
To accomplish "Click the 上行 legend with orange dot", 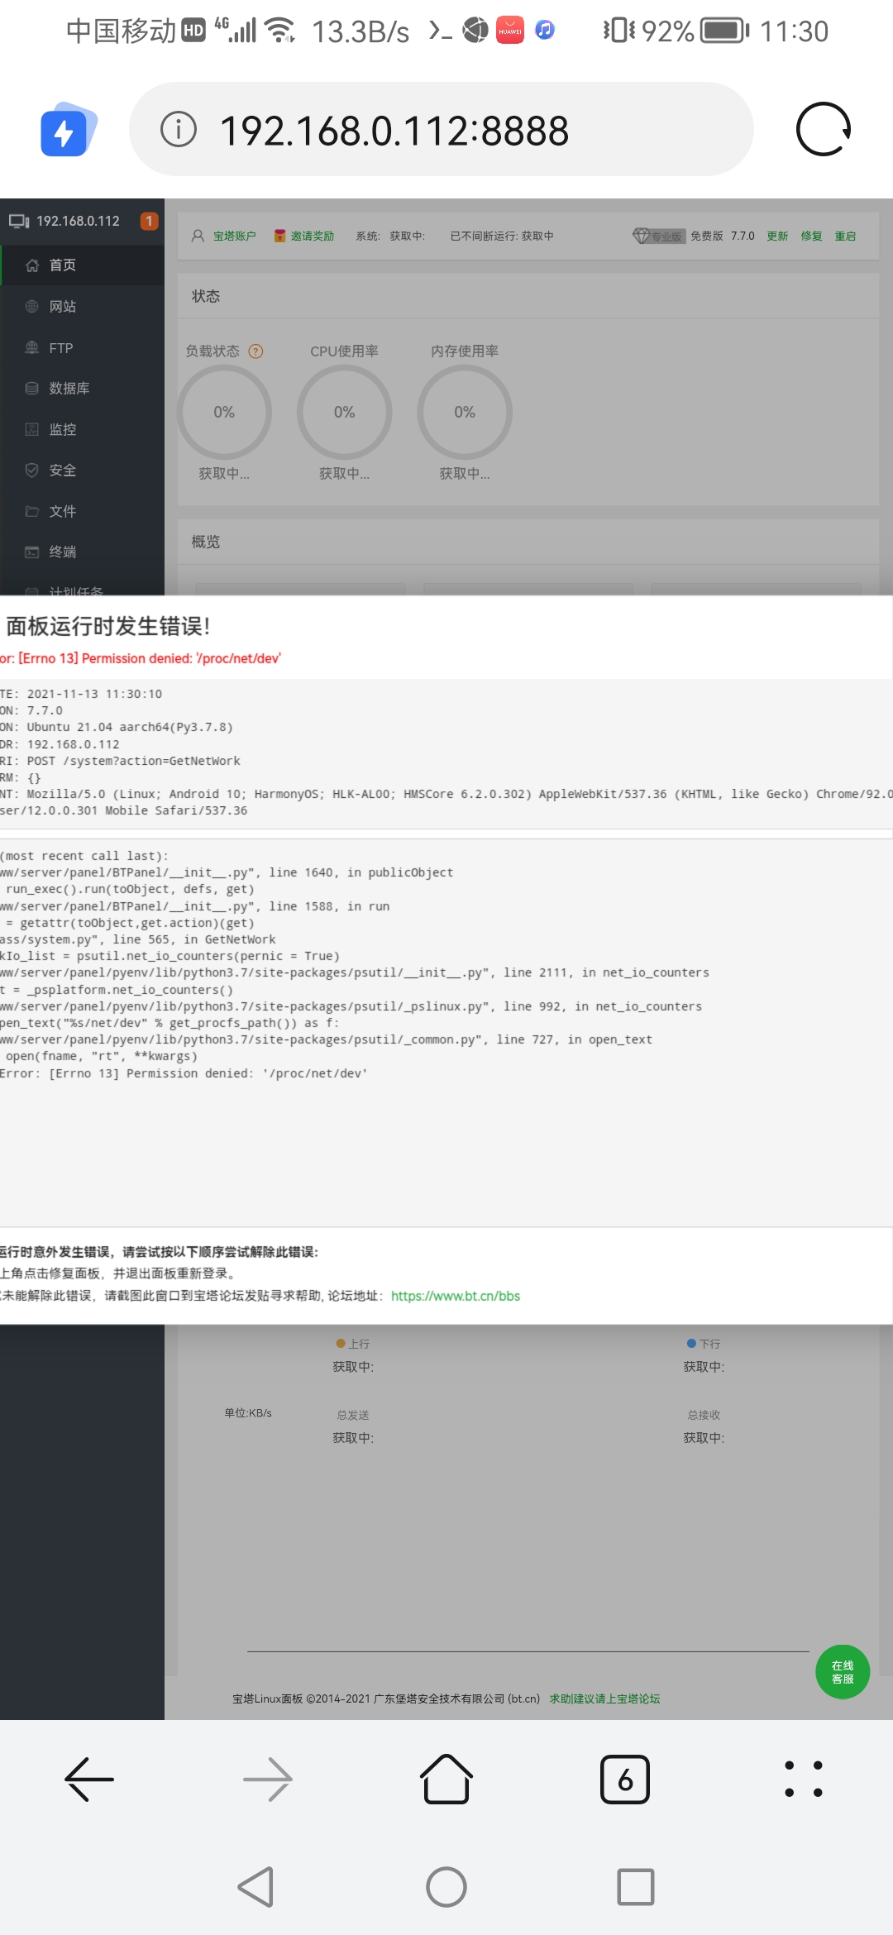I will tap(353, 1344).
